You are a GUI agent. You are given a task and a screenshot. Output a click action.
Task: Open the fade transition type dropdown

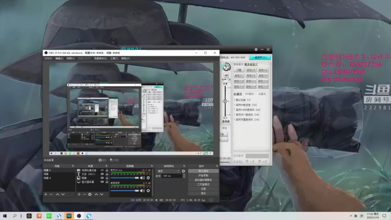pos(168,171)
